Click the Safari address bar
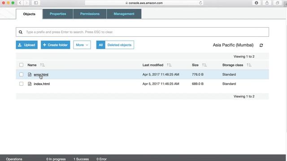Viewport: 287px width, 161px height. tap(144, 3)
